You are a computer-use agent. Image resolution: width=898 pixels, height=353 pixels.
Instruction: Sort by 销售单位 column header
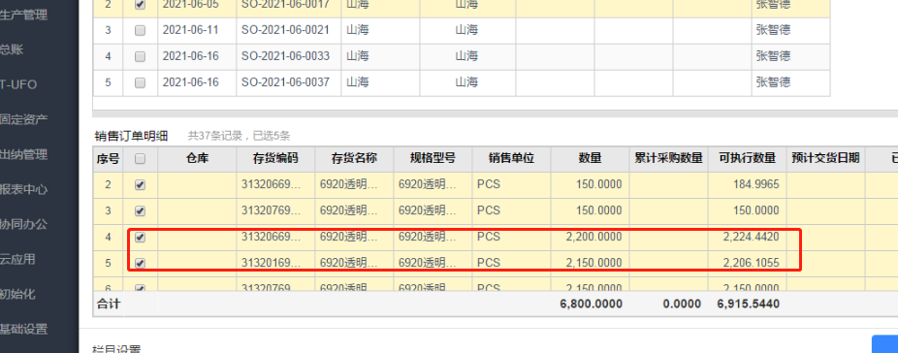(x=511, y=159)
